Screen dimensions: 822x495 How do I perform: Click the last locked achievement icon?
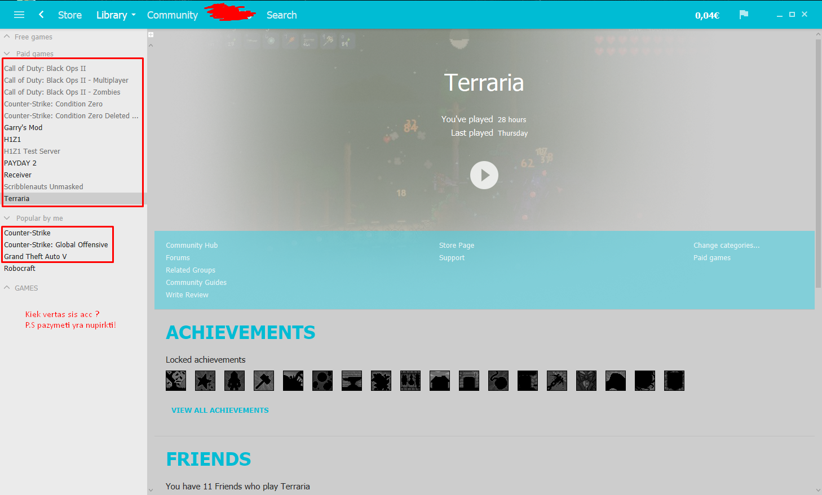tap(674, 381)
